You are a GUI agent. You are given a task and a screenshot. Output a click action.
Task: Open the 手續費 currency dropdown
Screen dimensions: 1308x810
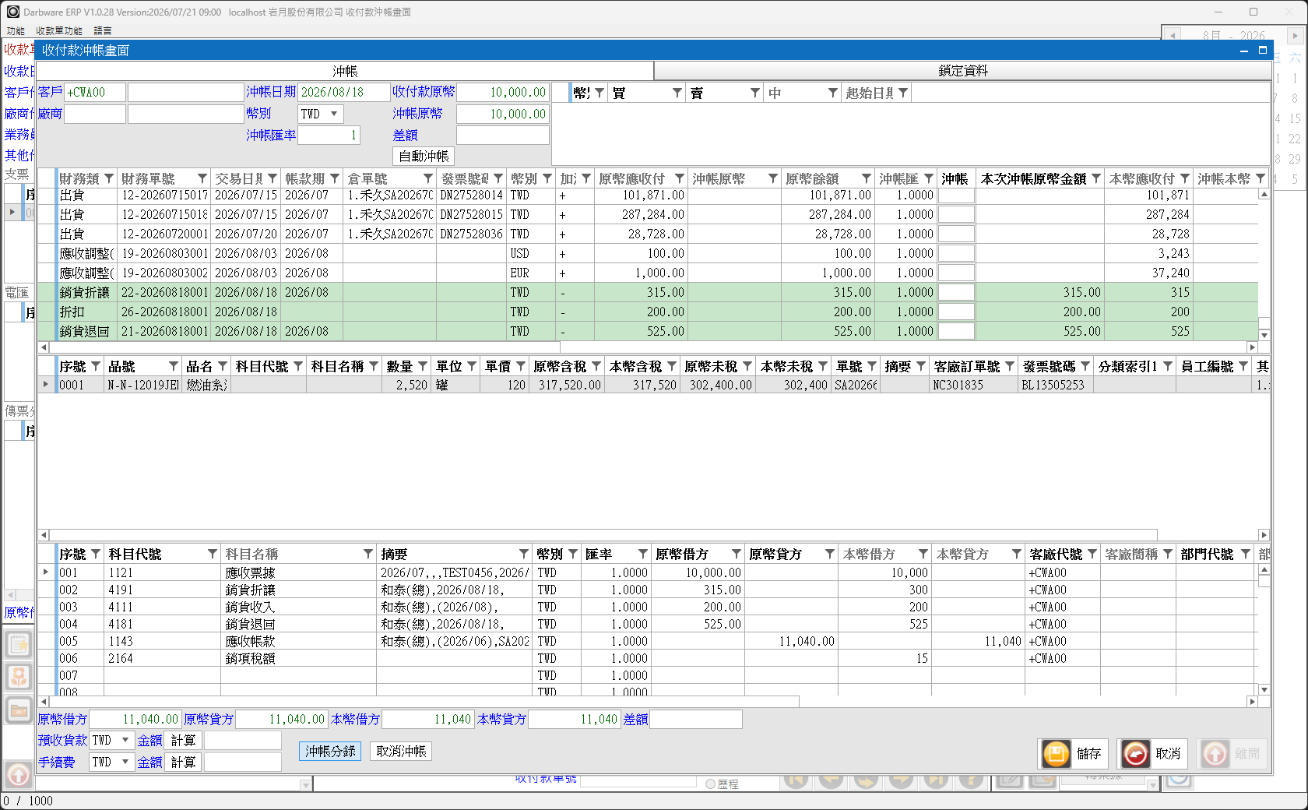125,762
